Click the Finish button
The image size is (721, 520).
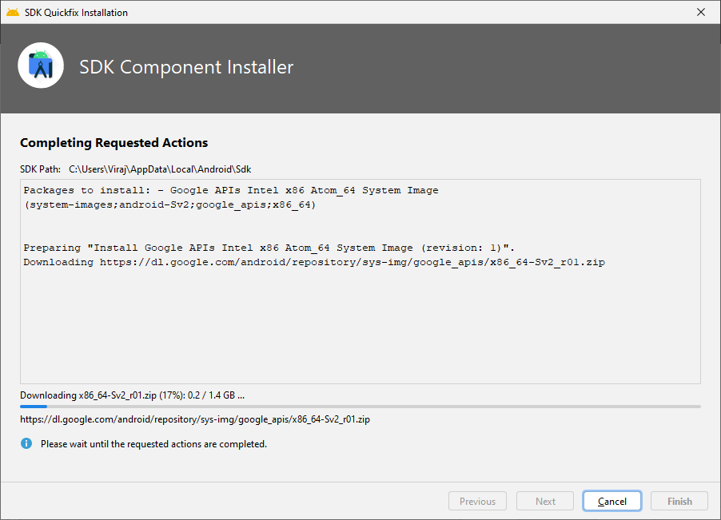679,501
